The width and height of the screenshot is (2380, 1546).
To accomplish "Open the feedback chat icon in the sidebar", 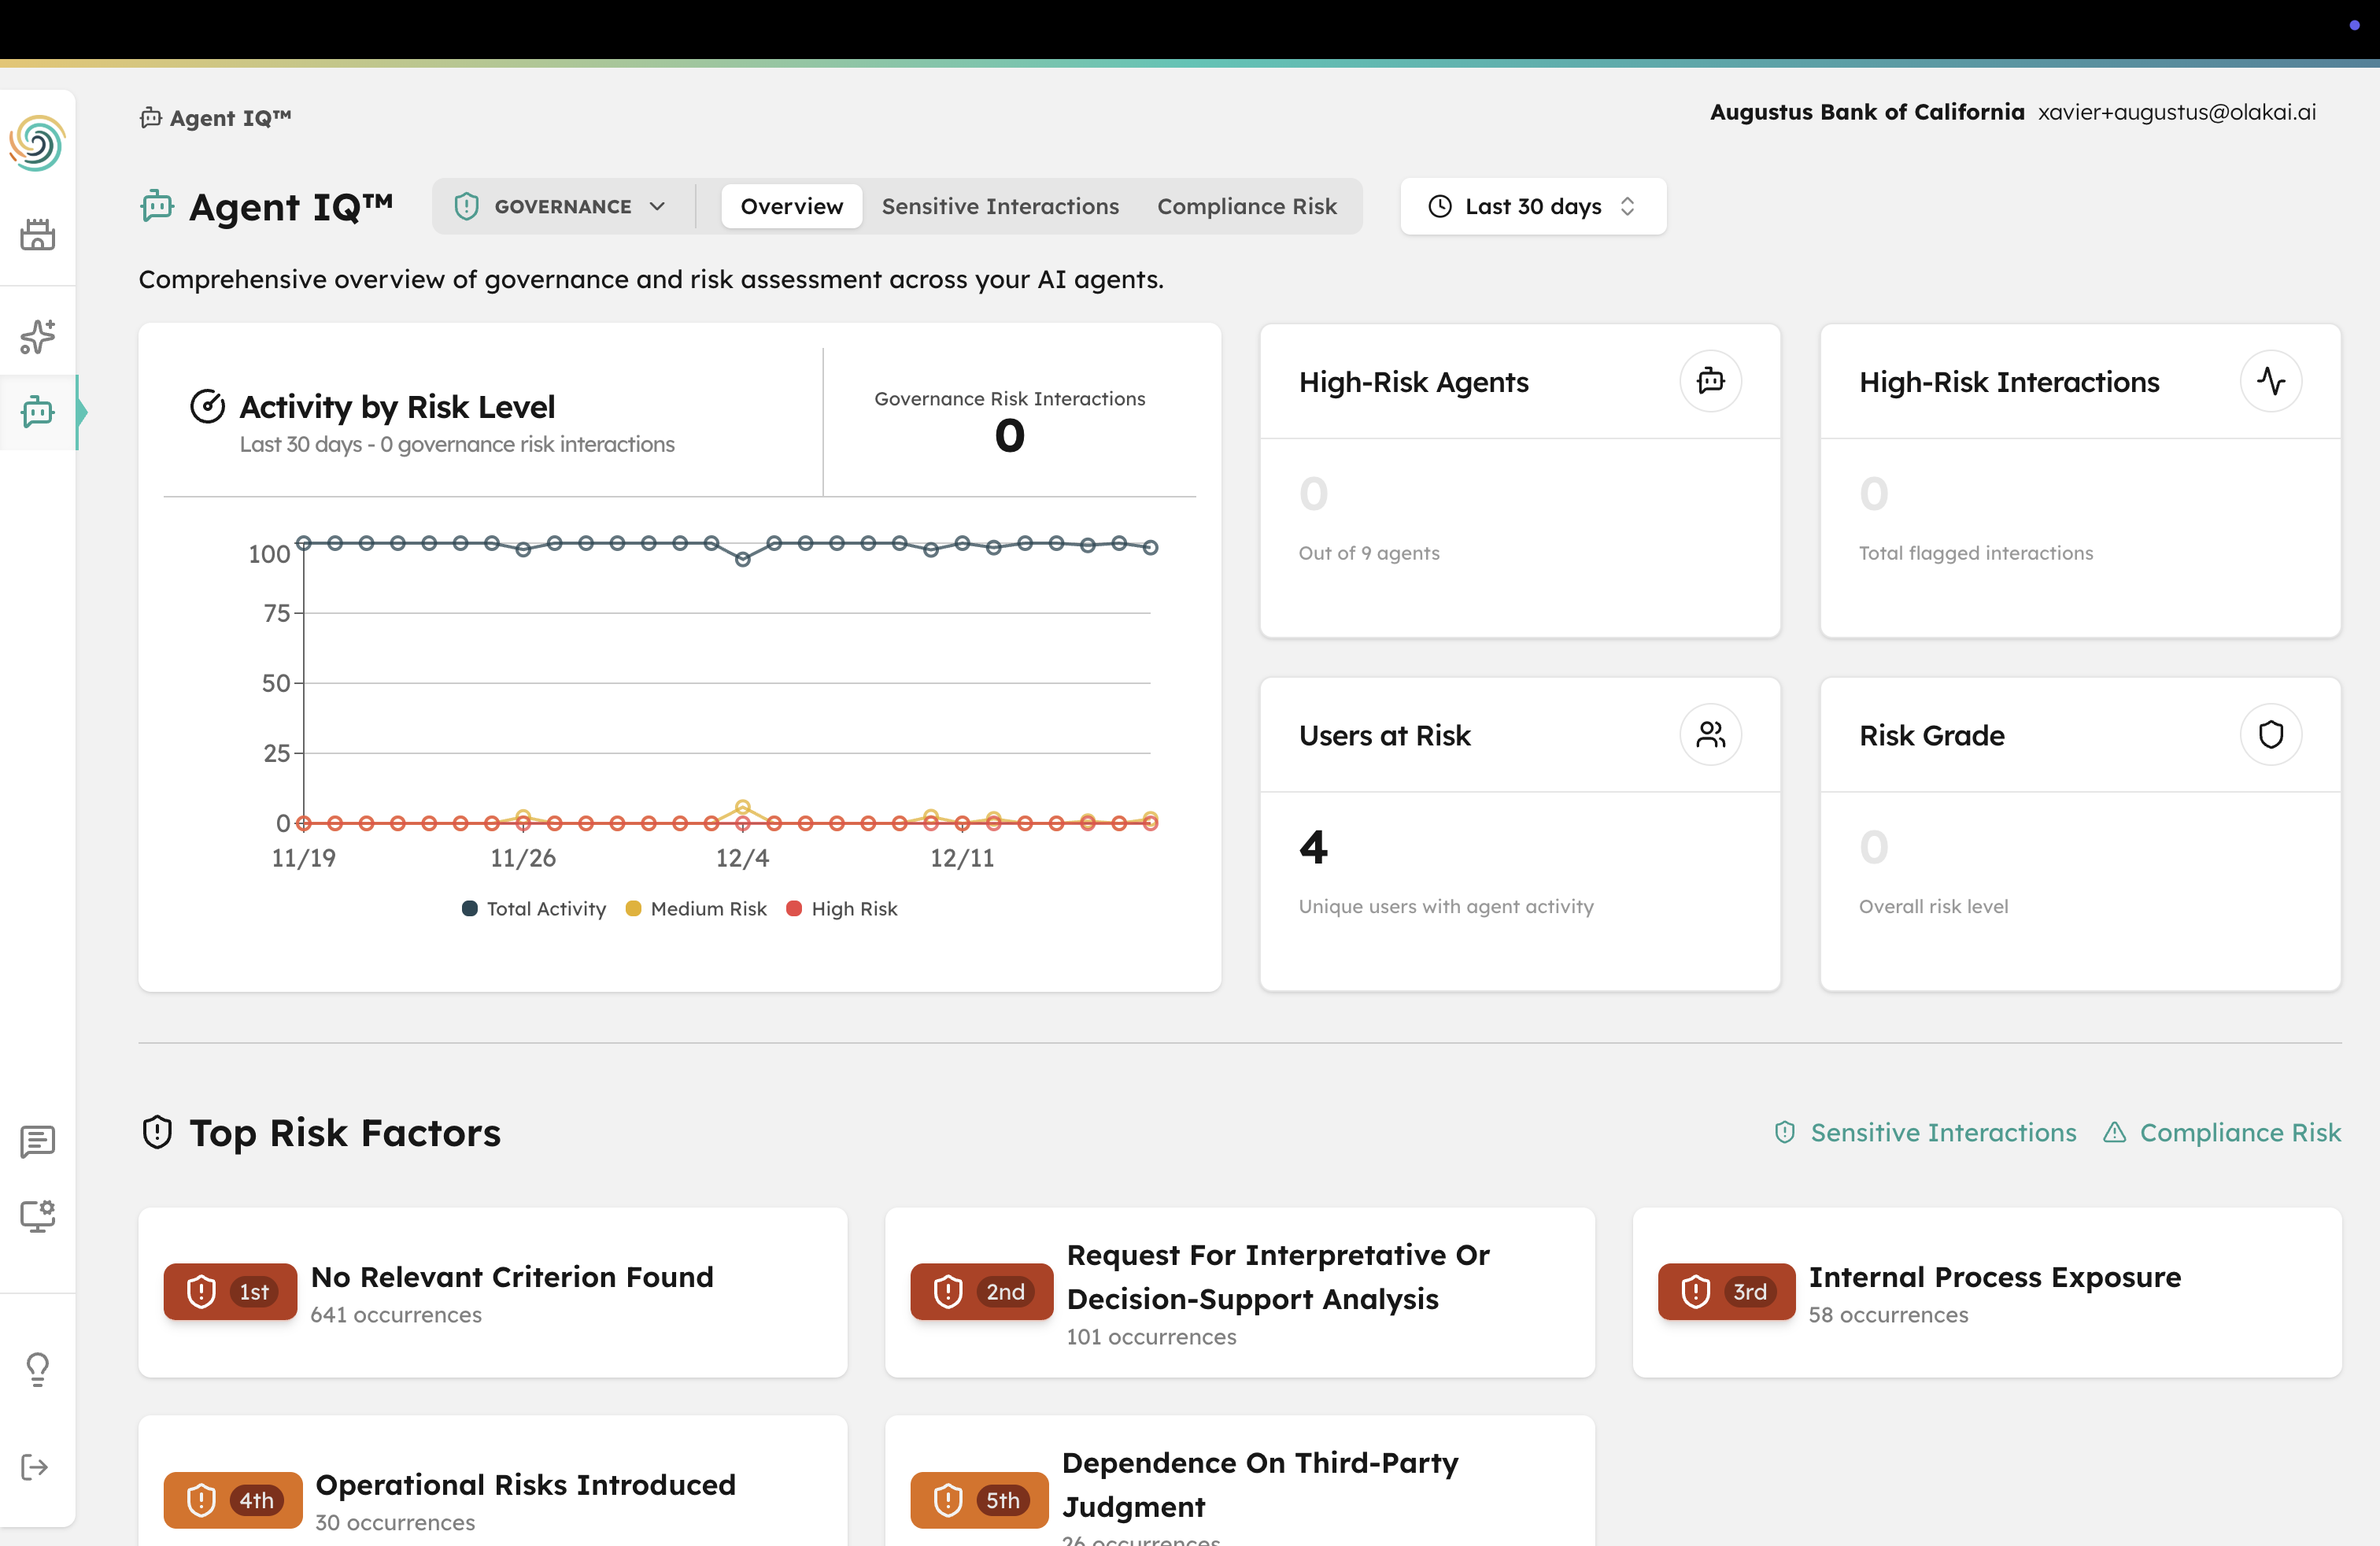I will click(x=37, y=1142).
